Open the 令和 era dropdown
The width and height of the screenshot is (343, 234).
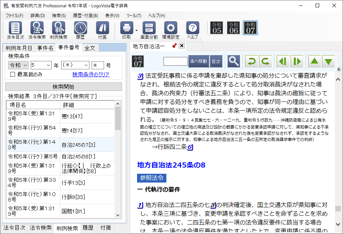pos(18,65)
